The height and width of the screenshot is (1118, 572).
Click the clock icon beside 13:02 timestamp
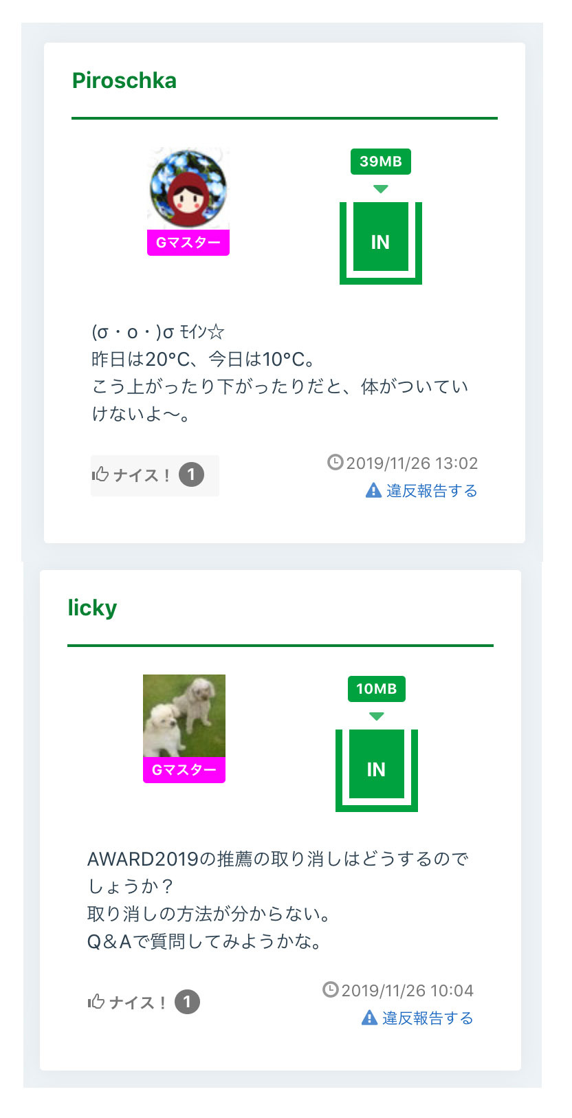(x=335, y=462)
